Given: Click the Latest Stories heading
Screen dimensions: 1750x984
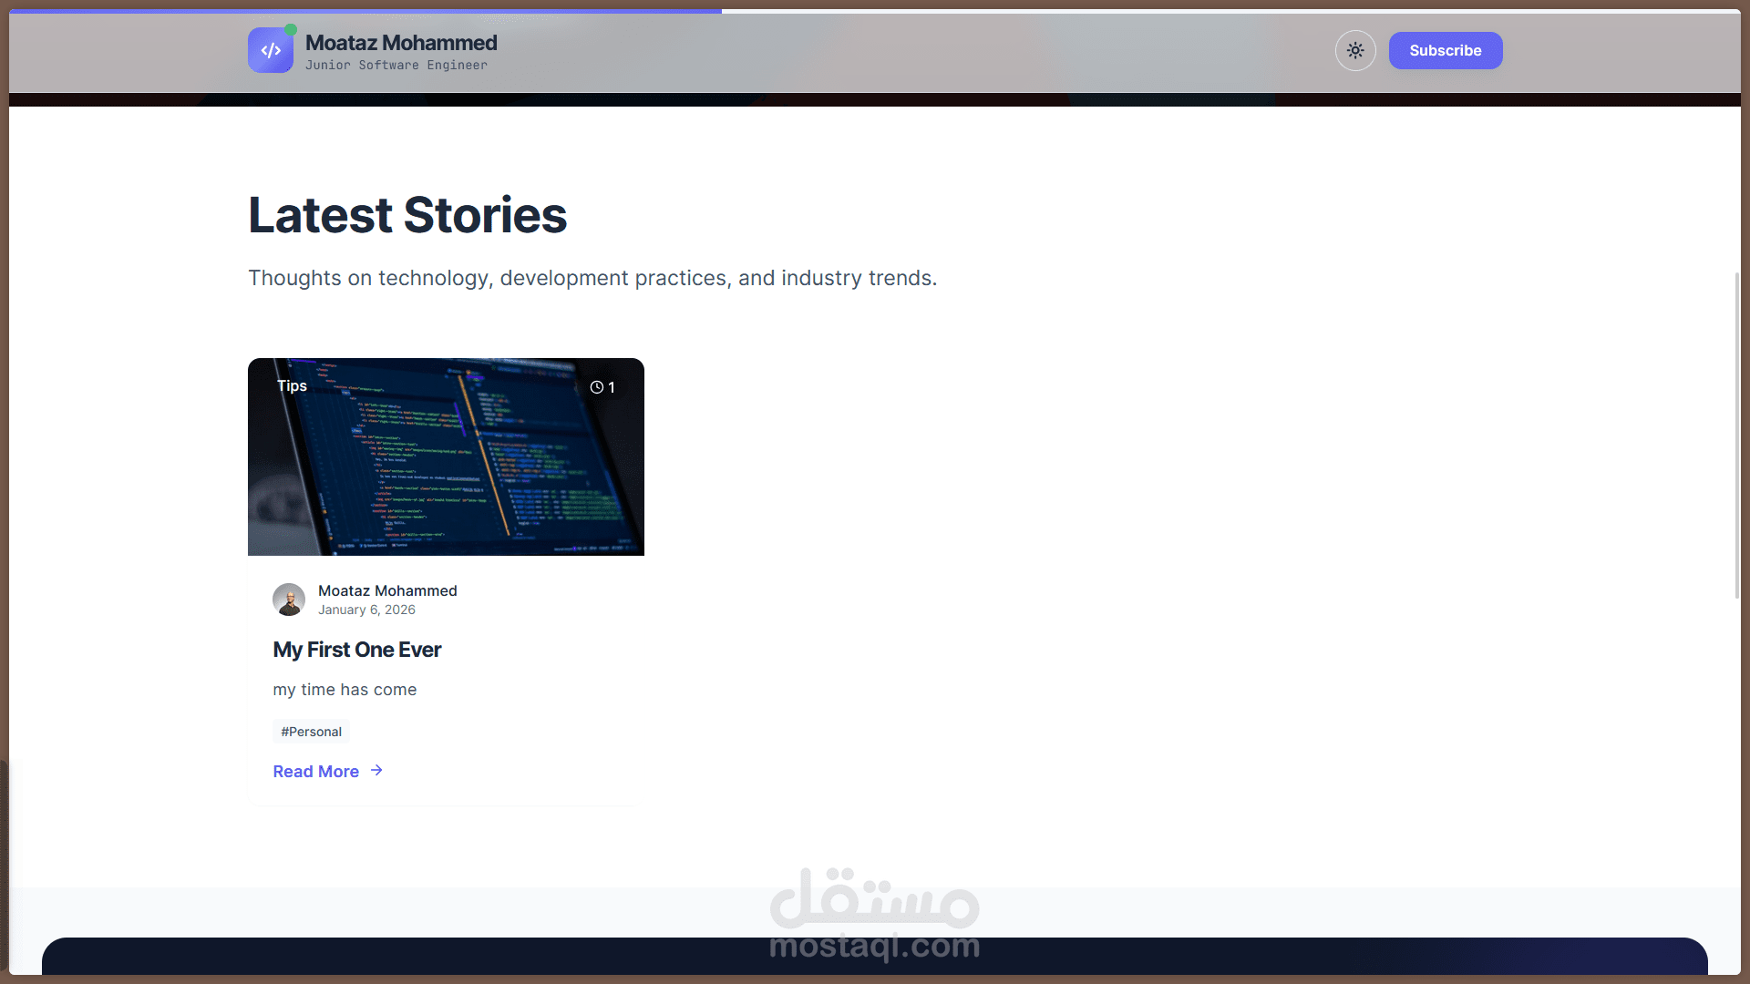Looking at the screenshot, I should pyautogui.click(x=407, y=215).
